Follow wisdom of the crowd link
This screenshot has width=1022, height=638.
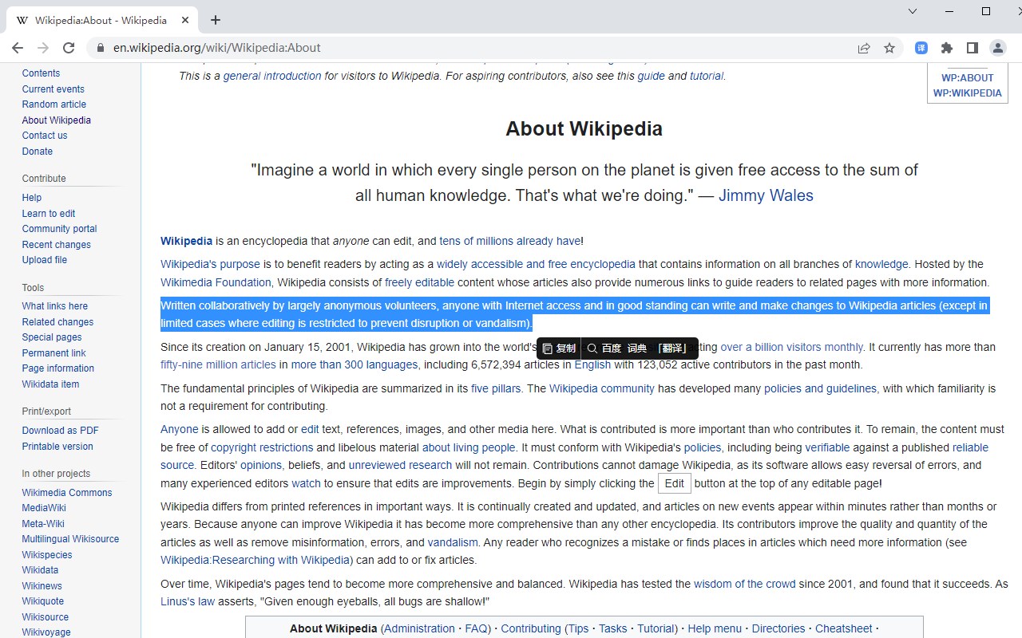745,584
